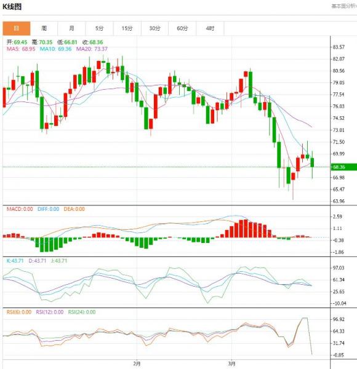Open the 60分 interval tab
Image resolution: width=357 pixels, height=369 pixels.
point(182,28)
